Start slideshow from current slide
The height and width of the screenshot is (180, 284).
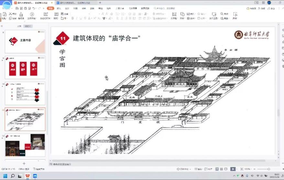[x=32, y=14]
